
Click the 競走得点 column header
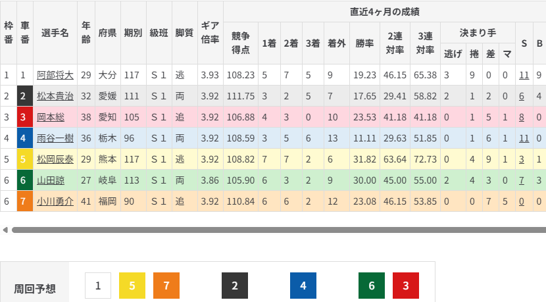tap(241, 43)
